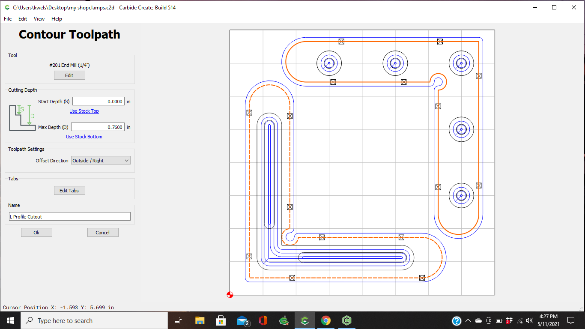Focus the Max Depth (D) input field

pyautogui.click(x=98, y=127)
